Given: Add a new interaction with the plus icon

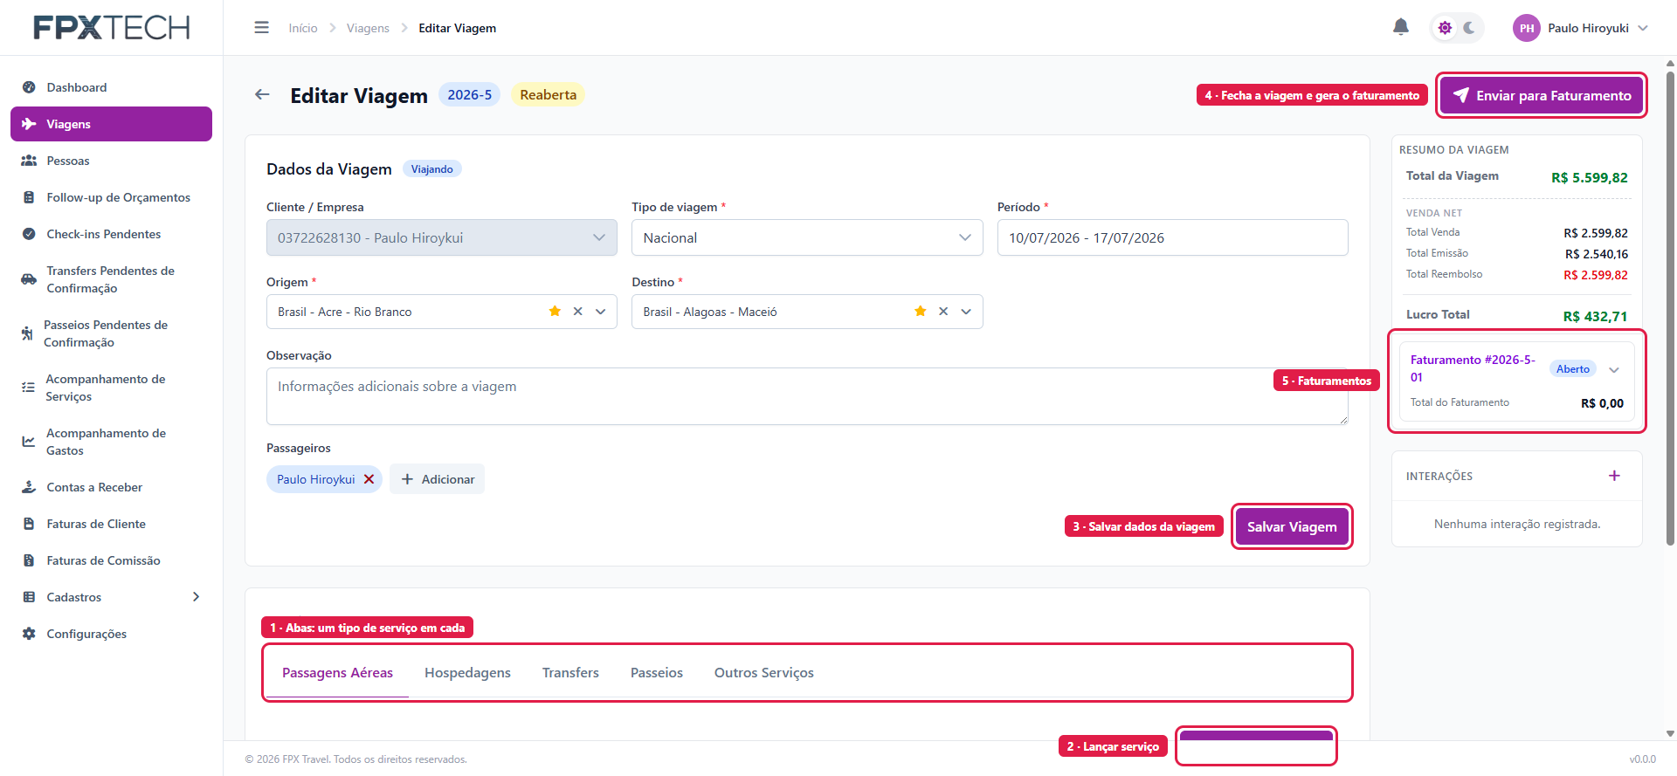Looking at the screenshot, I should (1614, 476).
